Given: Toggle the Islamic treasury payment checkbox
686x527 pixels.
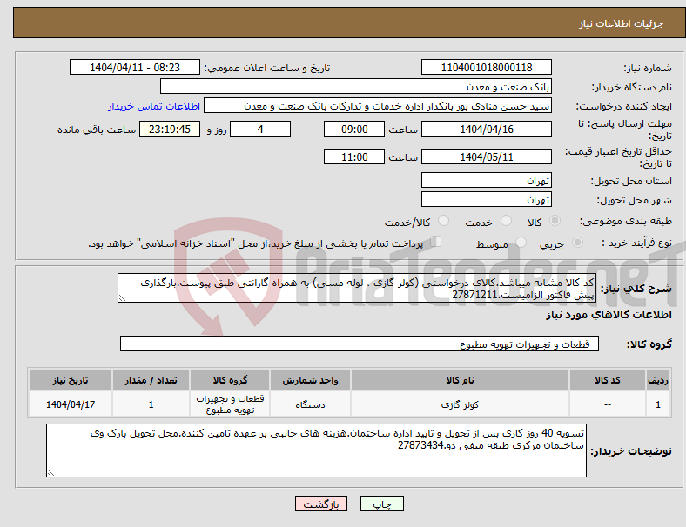Looking at the screenshot, I should pyautogui.click(x=436, y=242).
